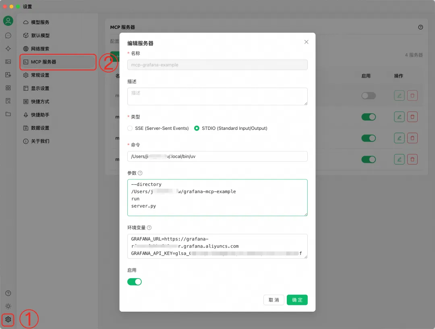Select MCP 服务器 settings section

click(58, 62)
